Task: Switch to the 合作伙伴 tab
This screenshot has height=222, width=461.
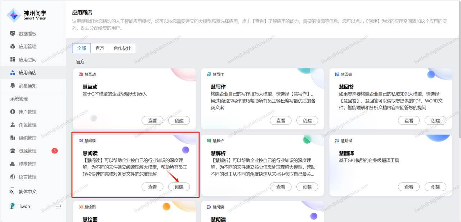Action: point(122,48)
